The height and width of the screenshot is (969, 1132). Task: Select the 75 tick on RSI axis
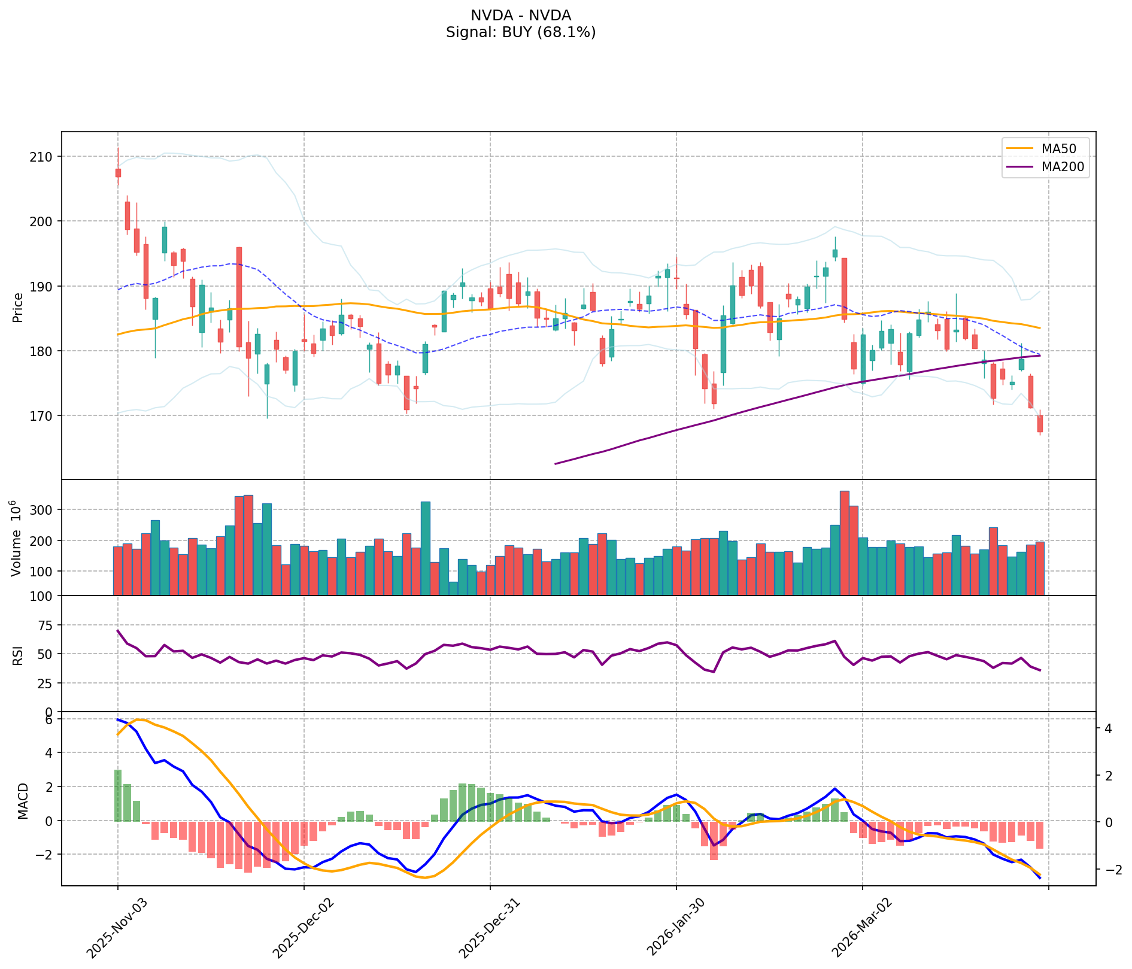(x=45, y=625)
